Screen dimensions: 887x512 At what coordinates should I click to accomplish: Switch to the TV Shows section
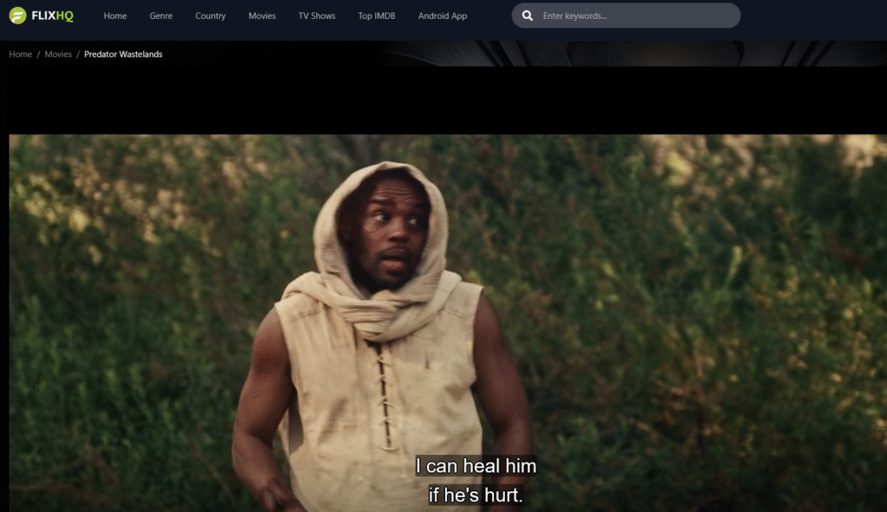point(316,15)
